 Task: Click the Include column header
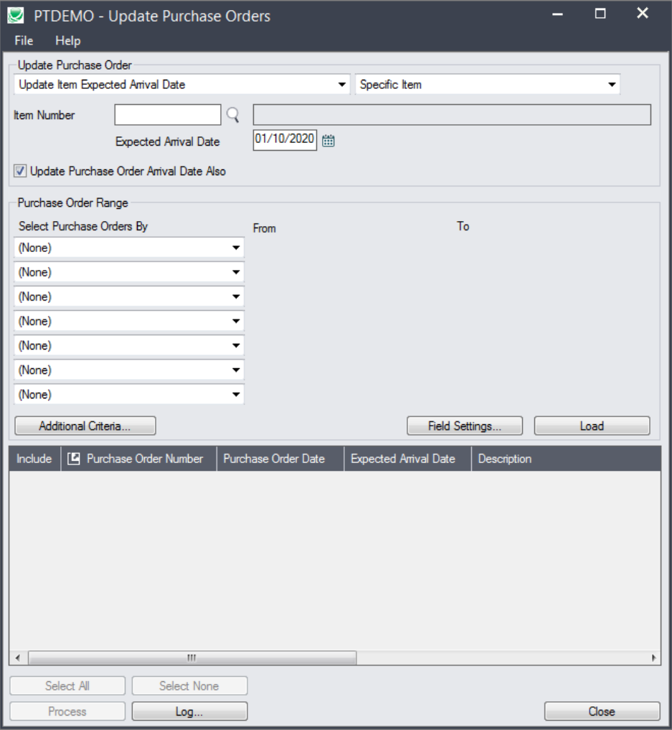(34, 459)
